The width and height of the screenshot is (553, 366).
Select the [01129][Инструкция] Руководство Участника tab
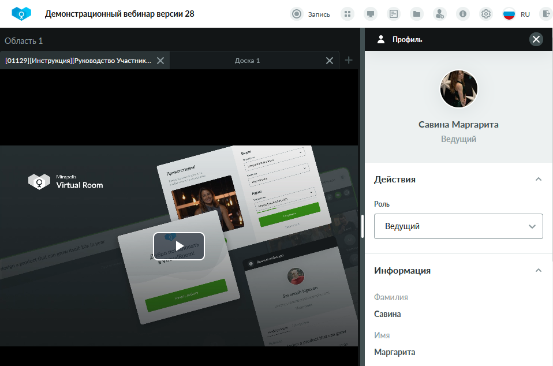coord(78,61)
